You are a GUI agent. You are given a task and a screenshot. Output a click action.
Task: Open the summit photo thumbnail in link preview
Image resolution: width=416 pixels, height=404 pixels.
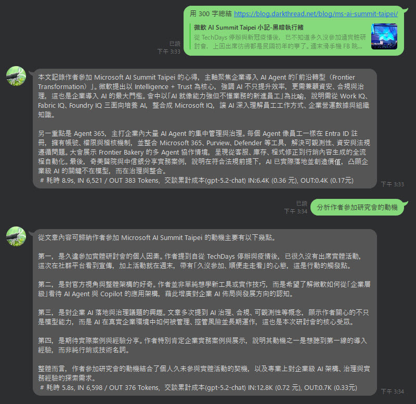tap(384, 36)
